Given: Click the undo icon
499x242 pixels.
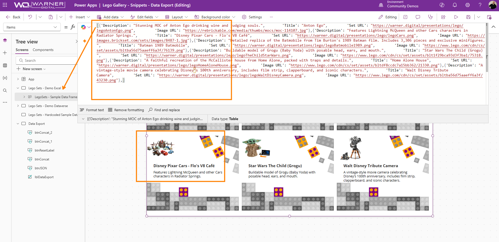Looking at the screenshot, I should coord(30,17).
